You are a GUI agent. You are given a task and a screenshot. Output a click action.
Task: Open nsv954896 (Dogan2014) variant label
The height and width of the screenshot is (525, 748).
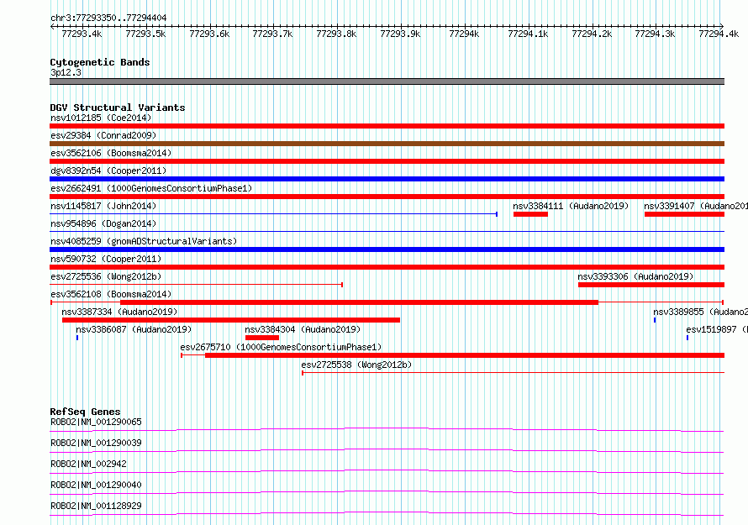pyautogui.click(x=103, y=223)
